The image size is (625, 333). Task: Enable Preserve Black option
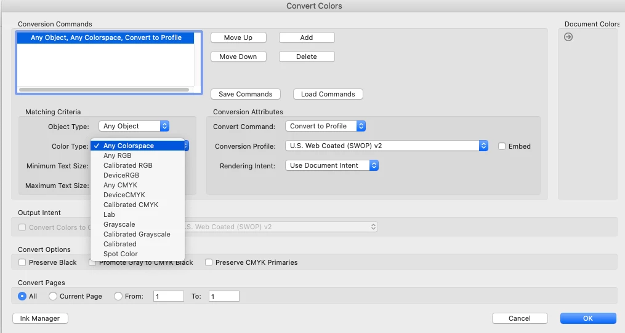click(x=22, y=262)
